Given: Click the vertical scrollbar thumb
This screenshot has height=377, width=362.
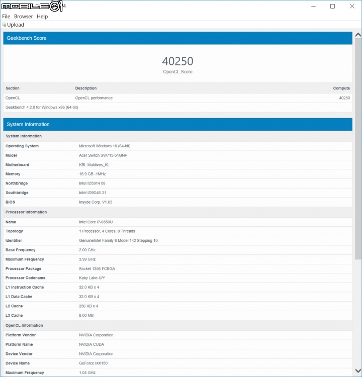Looking at the screenshot, I should click(358, 149).
